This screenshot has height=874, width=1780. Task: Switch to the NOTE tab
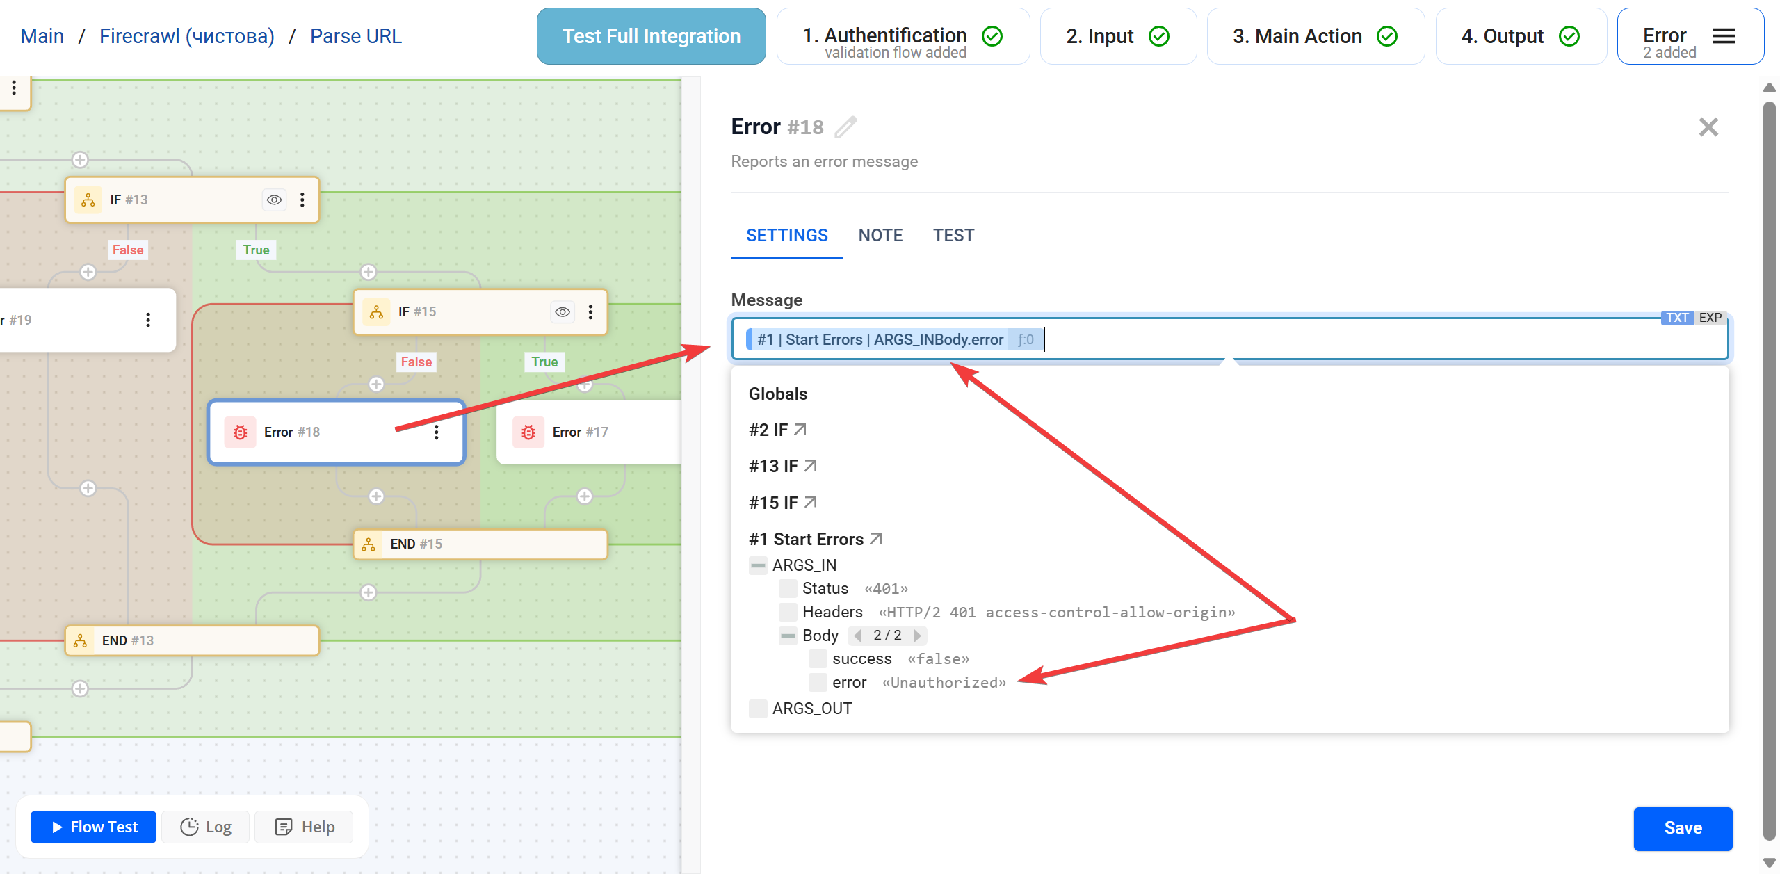point(880,236)
